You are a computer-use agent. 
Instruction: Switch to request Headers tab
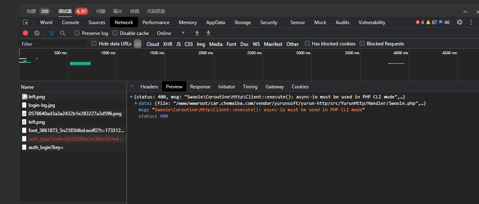[x=149, y=86]
